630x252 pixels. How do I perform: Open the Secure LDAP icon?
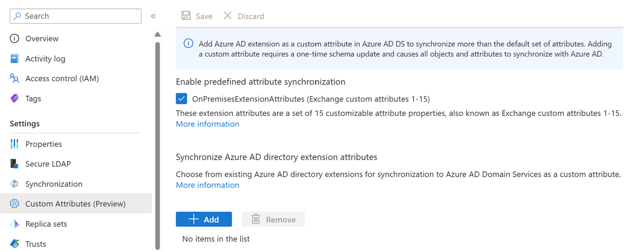click(x=14, y=164)
